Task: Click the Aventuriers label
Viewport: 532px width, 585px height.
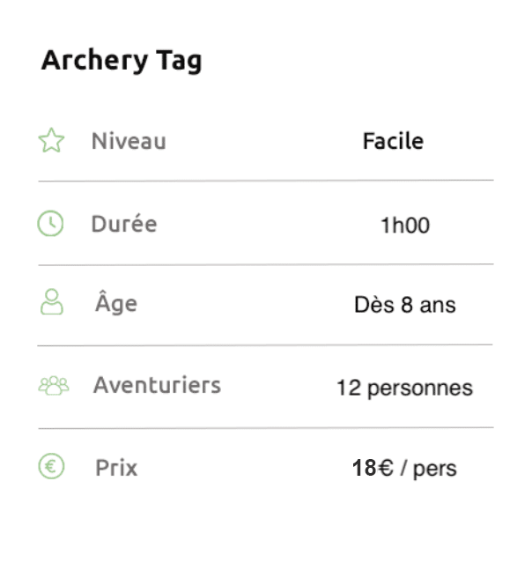Action: 157,385
